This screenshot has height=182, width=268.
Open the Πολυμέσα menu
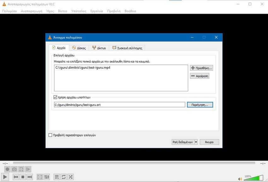pyautogui.click(x=9, y=11)
